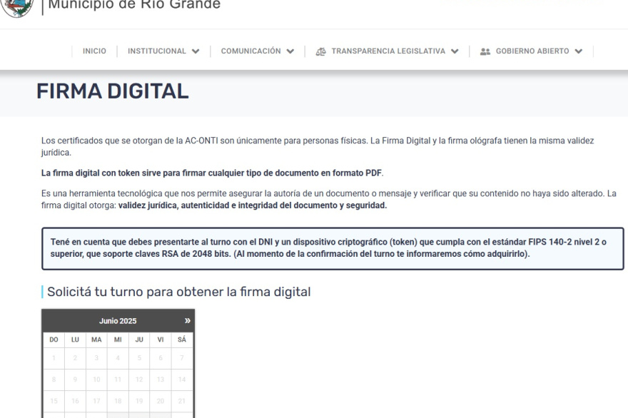Click the municipal coat of arms logo
628x418 pixels.
pyautogui.click(x=17, y=7)
